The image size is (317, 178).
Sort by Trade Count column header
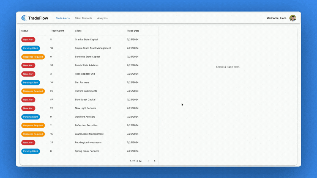57,31
